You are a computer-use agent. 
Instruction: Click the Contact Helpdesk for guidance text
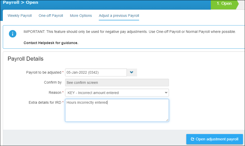(51, 43)
